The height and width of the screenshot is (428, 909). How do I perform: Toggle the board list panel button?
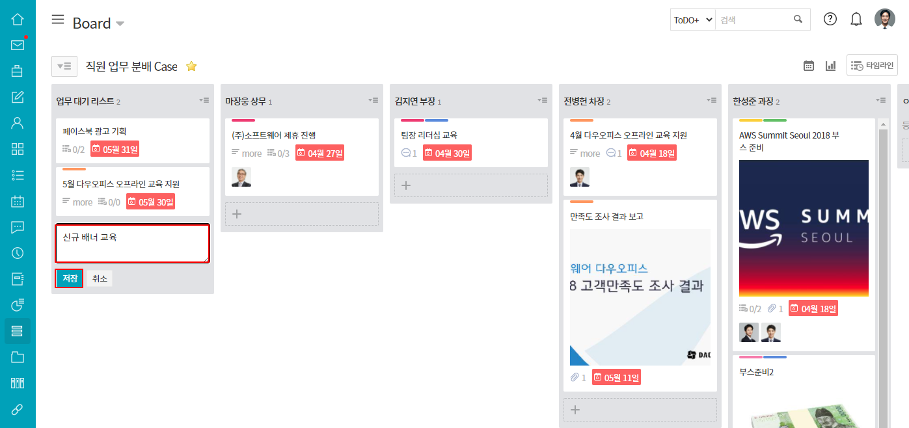[64, 66]
